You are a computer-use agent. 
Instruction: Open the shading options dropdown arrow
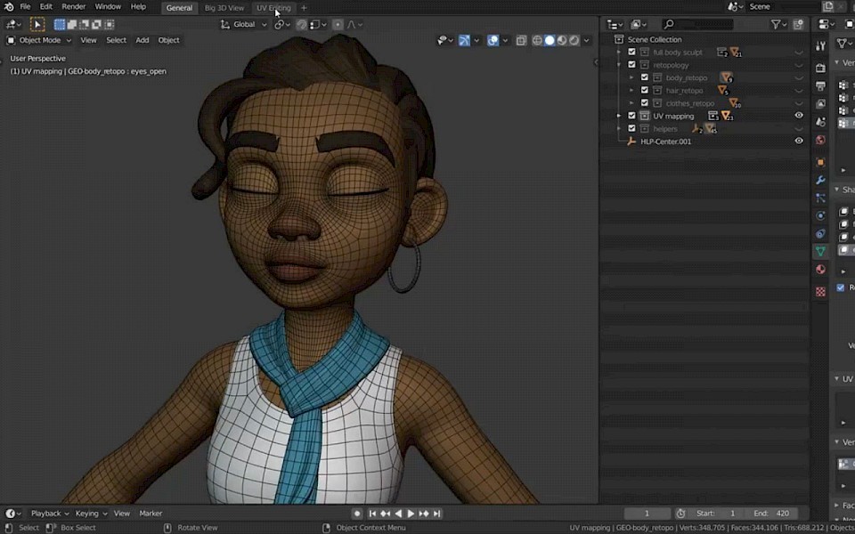click(x=586, y=40)
